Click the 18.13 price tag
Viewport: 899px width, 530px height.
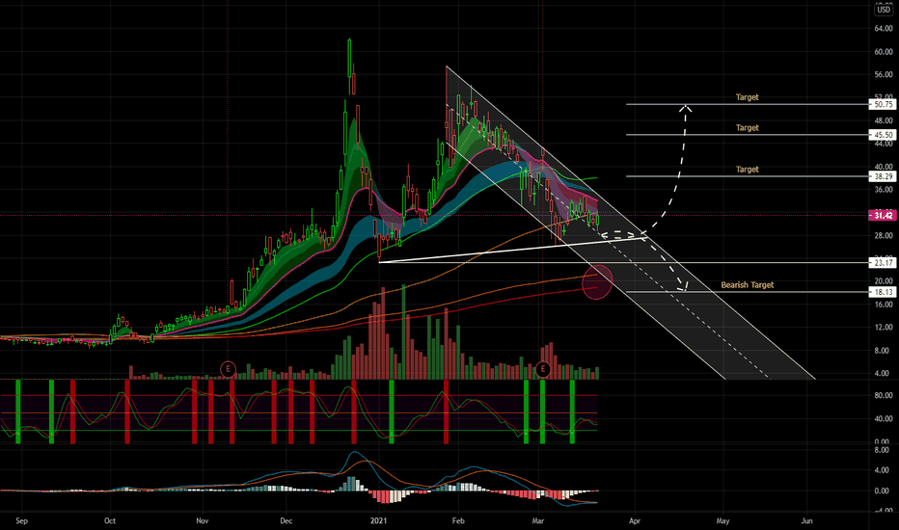(x=883, y=292)
